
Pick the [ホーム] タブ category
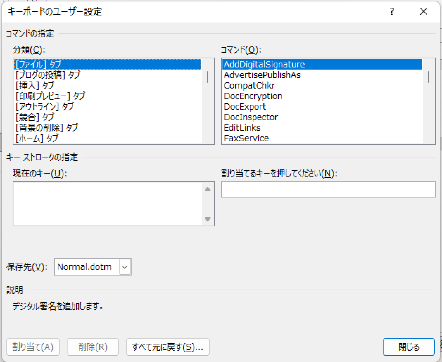[108, 138]
